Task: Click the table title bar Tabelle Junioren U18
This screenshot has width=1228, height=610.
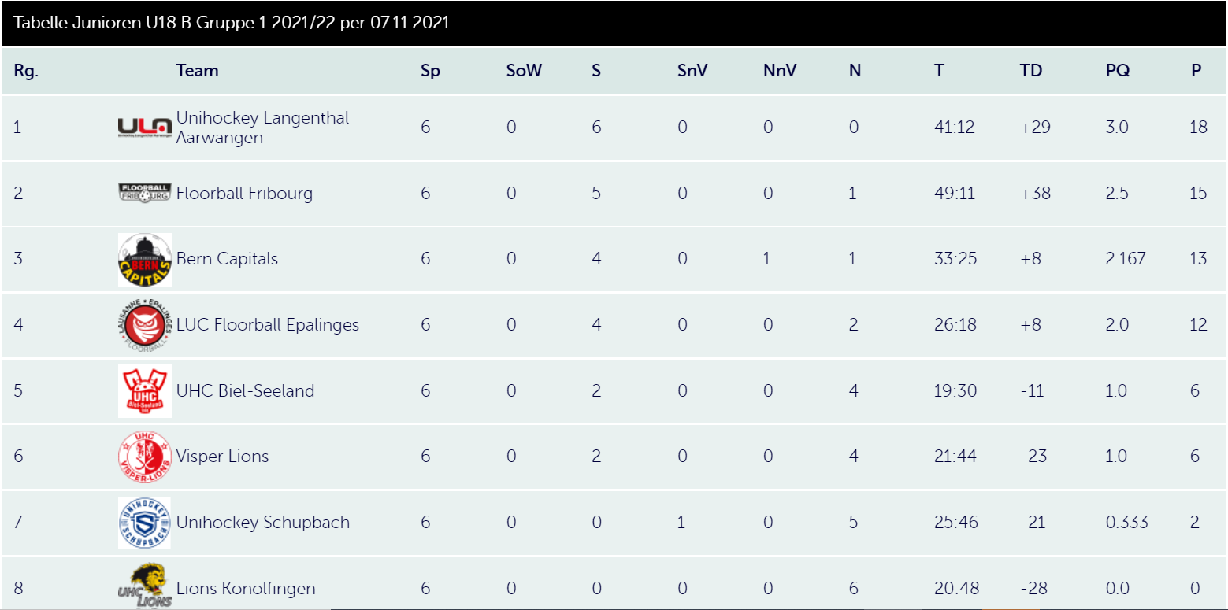Action: [232, 23]
